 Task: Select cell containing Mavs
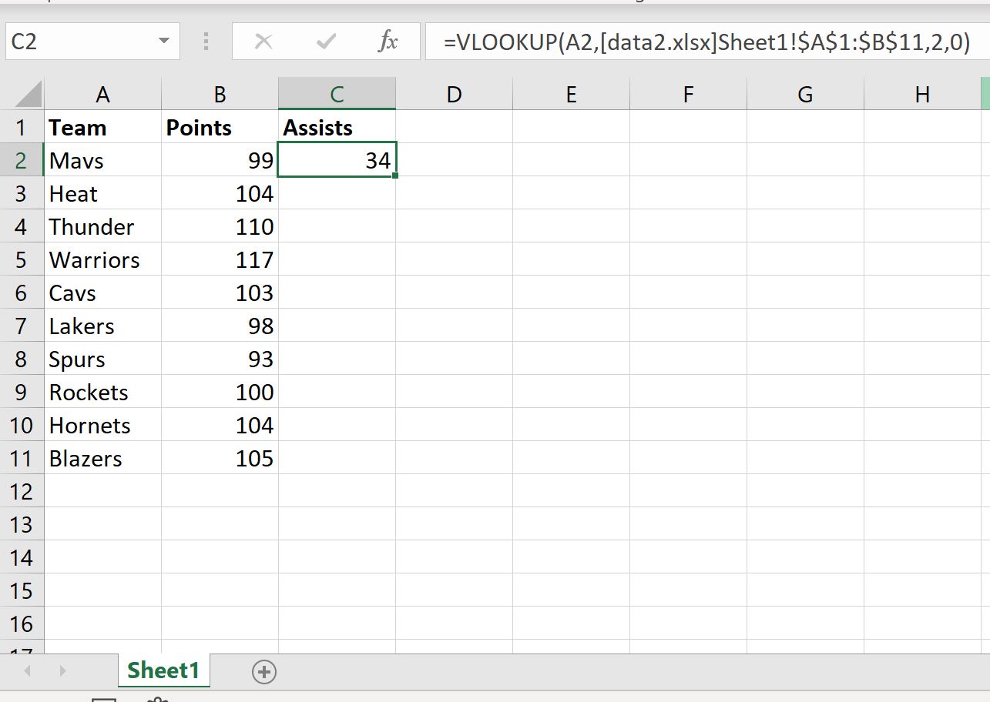click(103, 160)
